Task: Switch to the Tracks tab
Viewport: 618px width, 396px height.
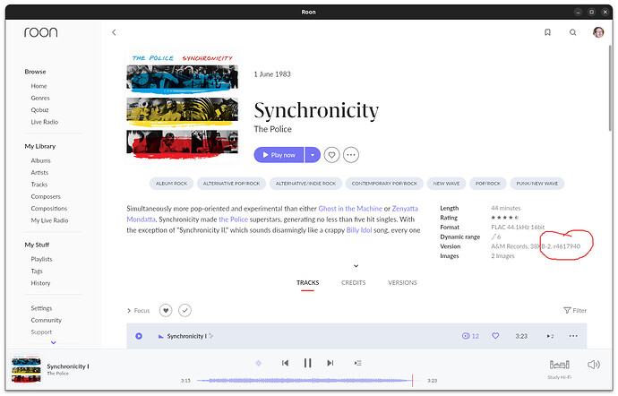Action: coord(307,283)
